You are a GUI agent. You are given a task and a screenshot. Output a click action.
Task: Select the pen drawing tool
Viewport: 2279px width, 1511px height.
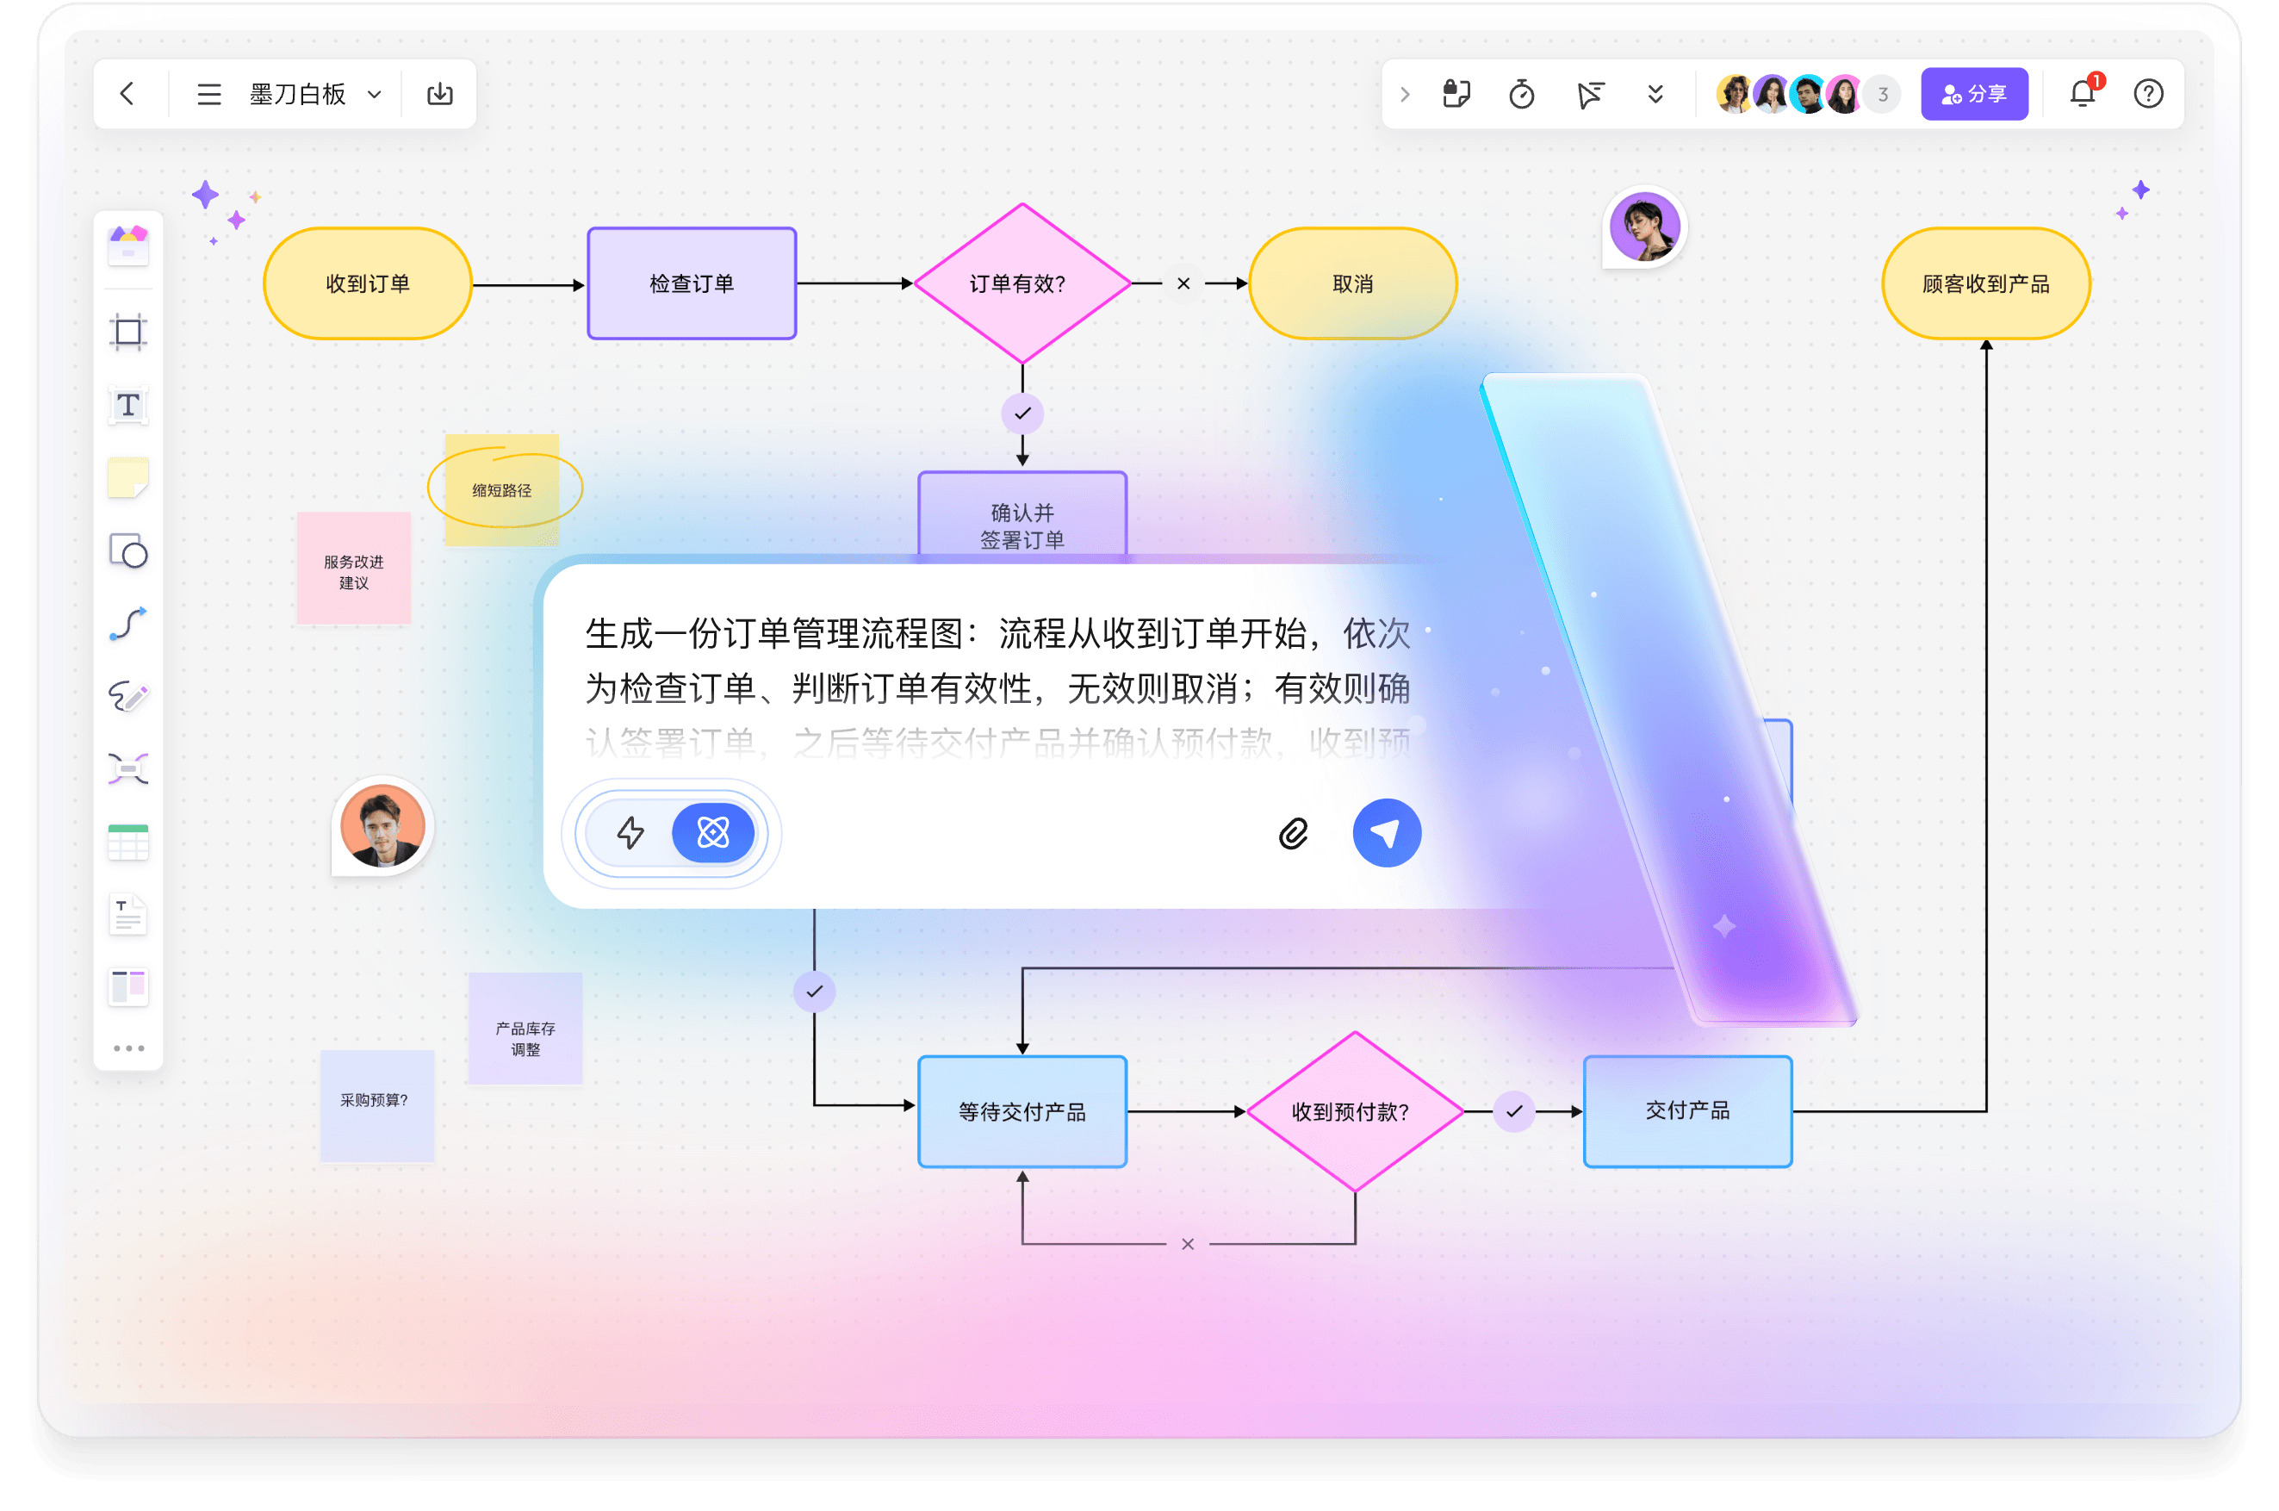(128, 696)
